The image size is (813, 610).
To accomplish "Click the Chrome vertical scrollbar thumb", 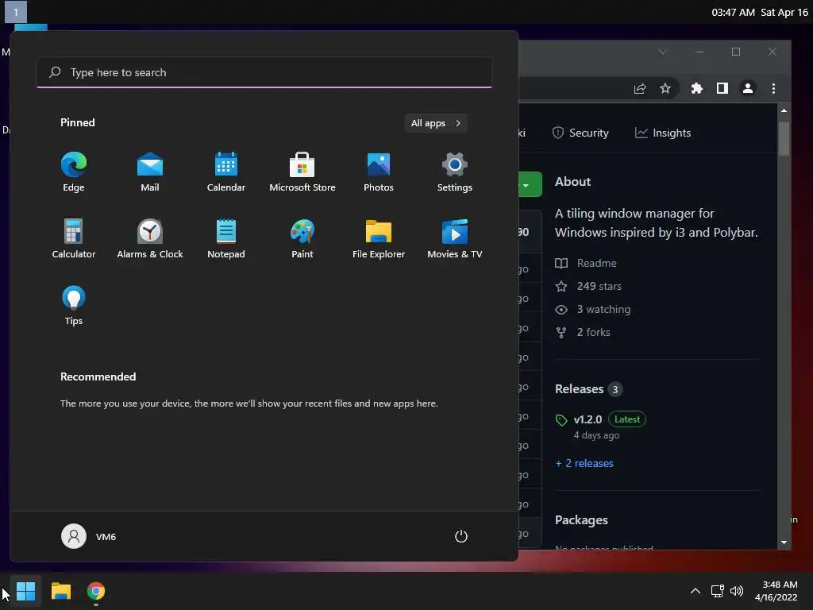I will 784,138.
